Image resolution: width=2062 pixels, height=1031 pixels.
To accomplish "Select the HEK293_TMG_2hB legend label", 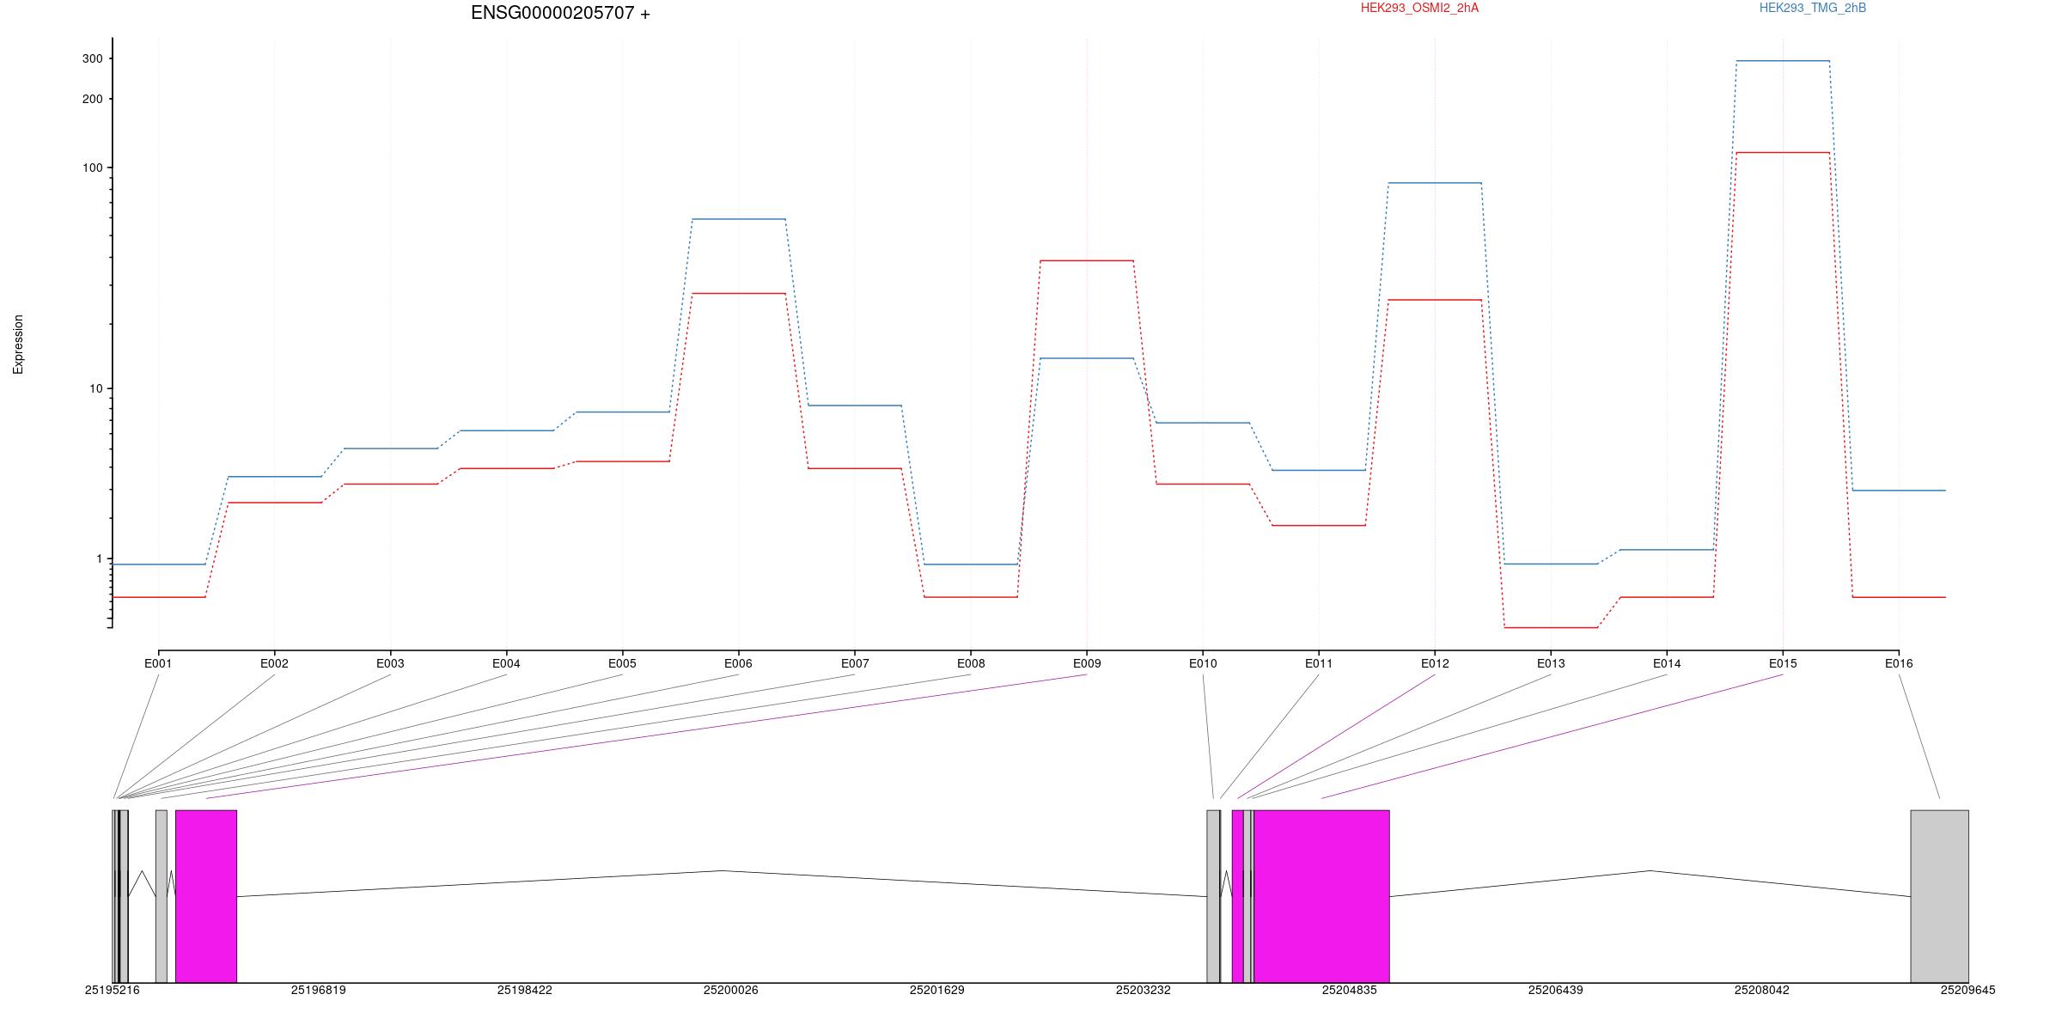I will pyautogui.click(x=1813, y=9).
